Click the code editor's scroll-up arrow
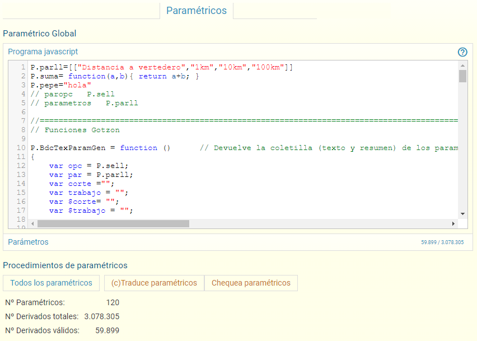Screen dimensions: 477x341 click(x=462, y=66)
